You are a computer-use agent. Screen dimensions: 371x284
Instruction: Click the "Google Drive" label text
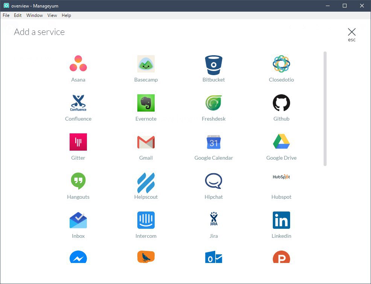point(281,158)
